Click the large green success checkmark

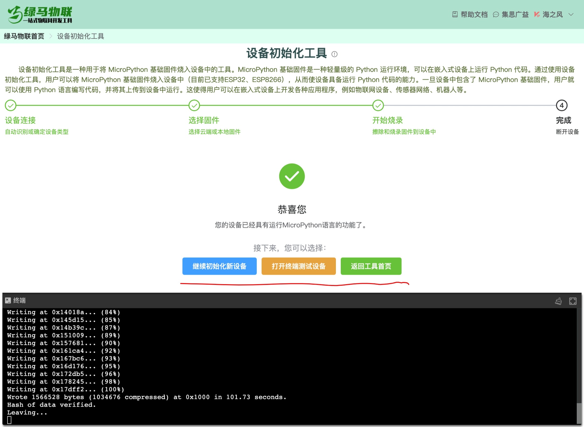[x=292, y=176]
